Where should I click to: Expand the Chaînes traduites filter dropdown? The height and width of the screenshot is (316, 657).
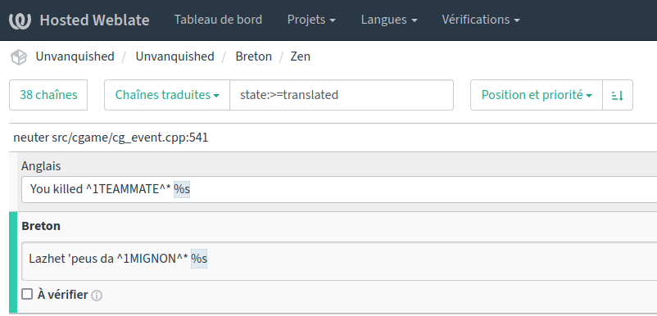(167, 95)
